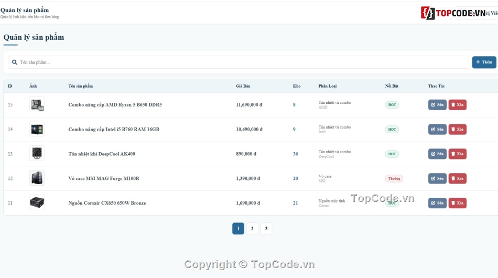This screenshot has width=498, height=278.
Task: Click the Giá Bán column header
Action: [243, 86]
